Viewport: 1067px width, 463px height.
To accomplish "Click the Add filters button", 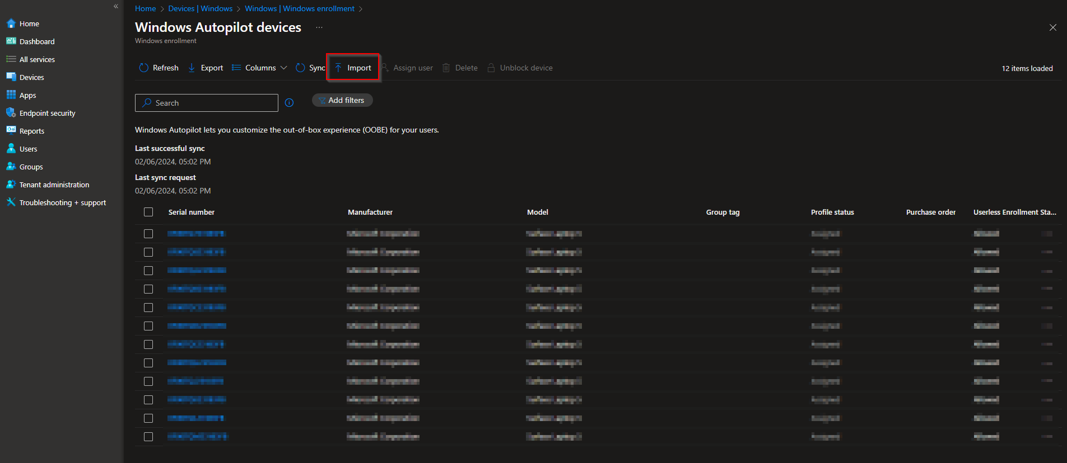I will coord(342,100).
